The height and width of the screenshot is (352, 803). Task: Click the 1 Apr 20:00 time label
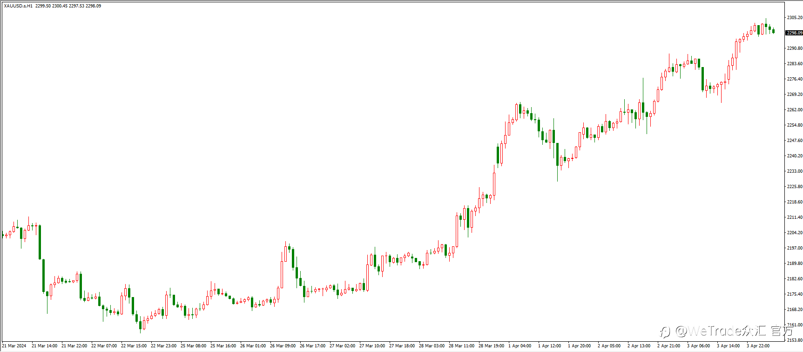[579, 346]
